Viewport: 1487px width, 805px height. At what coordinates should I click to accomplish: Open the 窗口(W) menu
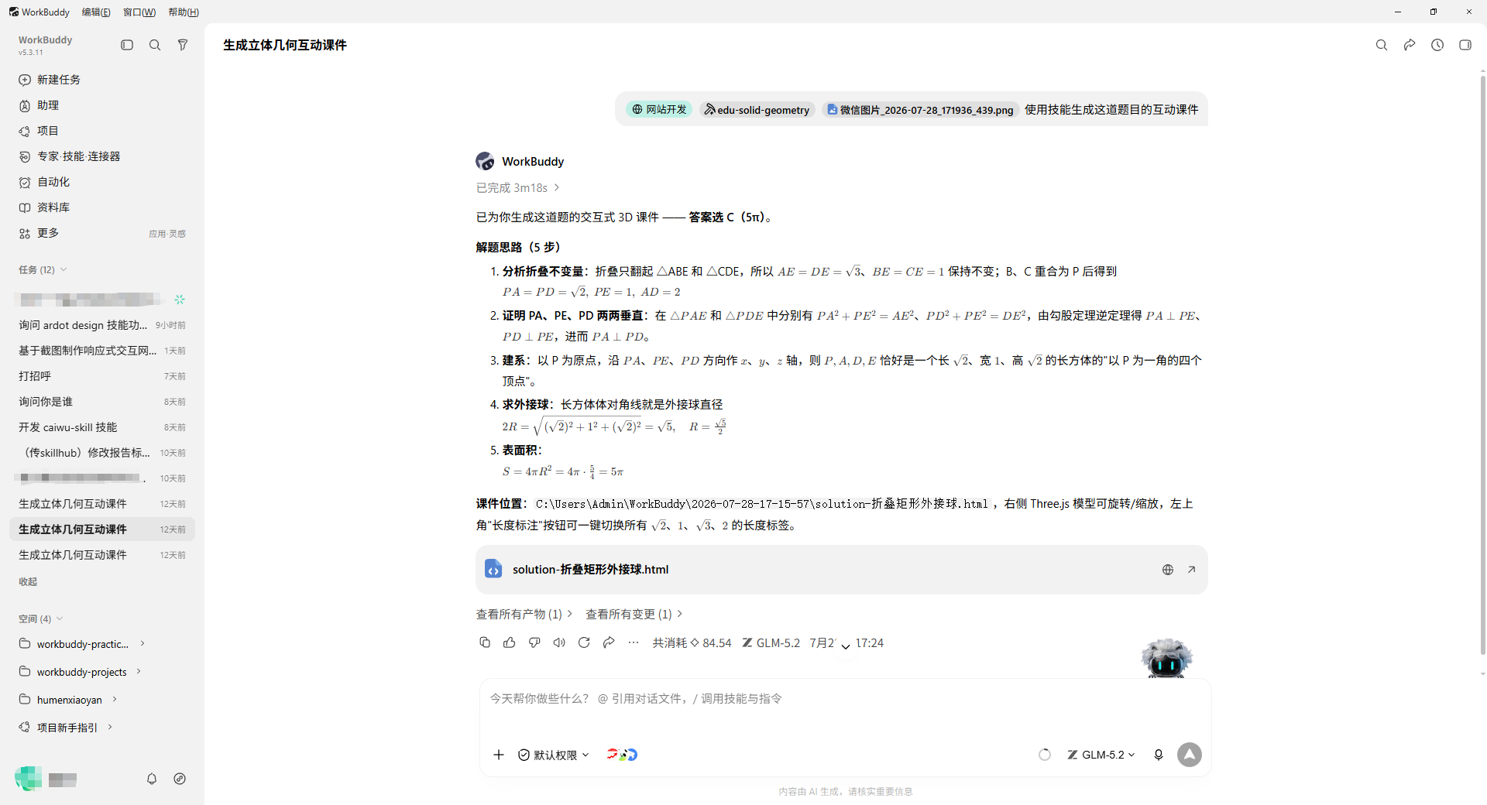[139, 12]
